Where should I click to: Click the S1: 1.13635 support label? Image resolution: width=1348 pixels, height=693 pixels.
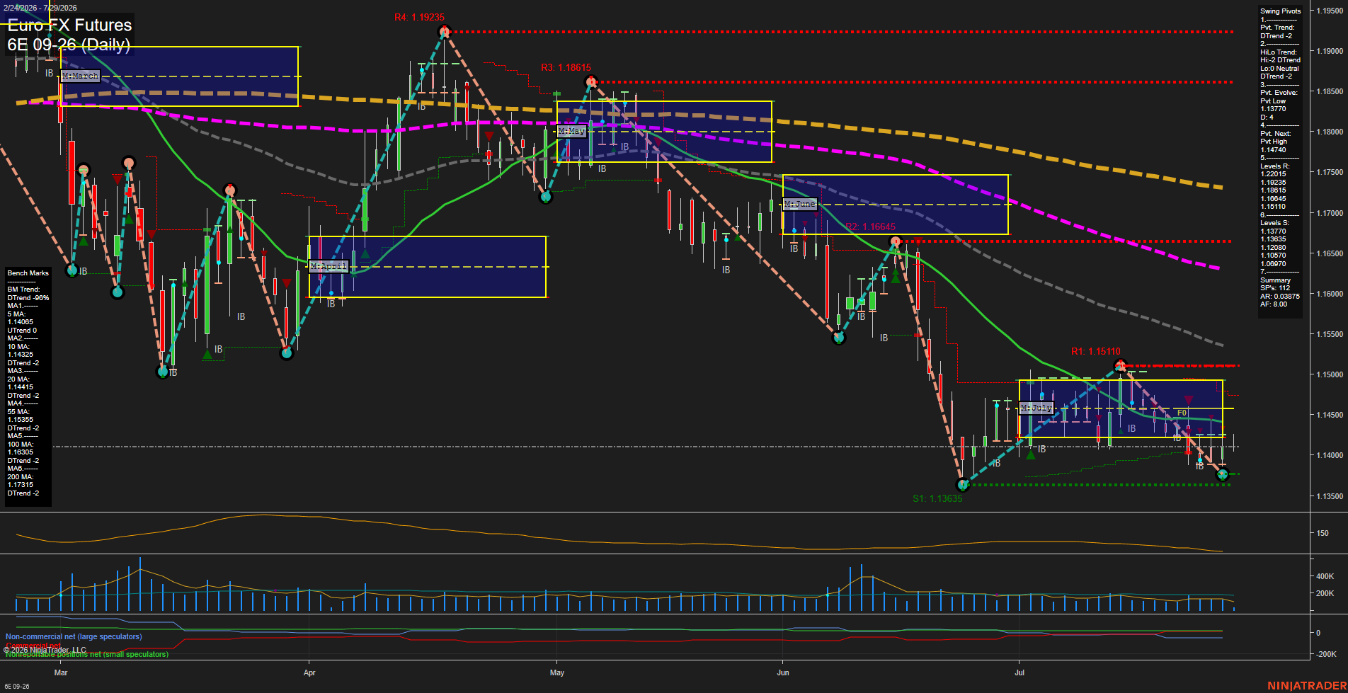point(937,498)
